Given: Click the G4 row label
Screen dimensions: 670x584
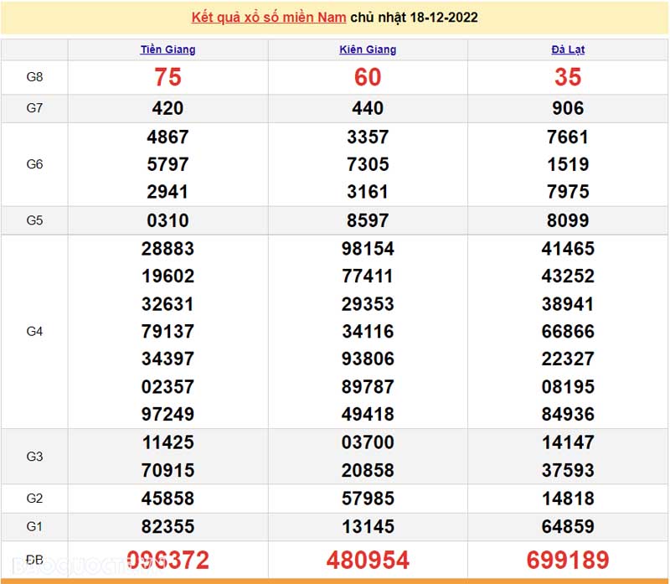Looking at the screenshot, I should pos(34,331).
